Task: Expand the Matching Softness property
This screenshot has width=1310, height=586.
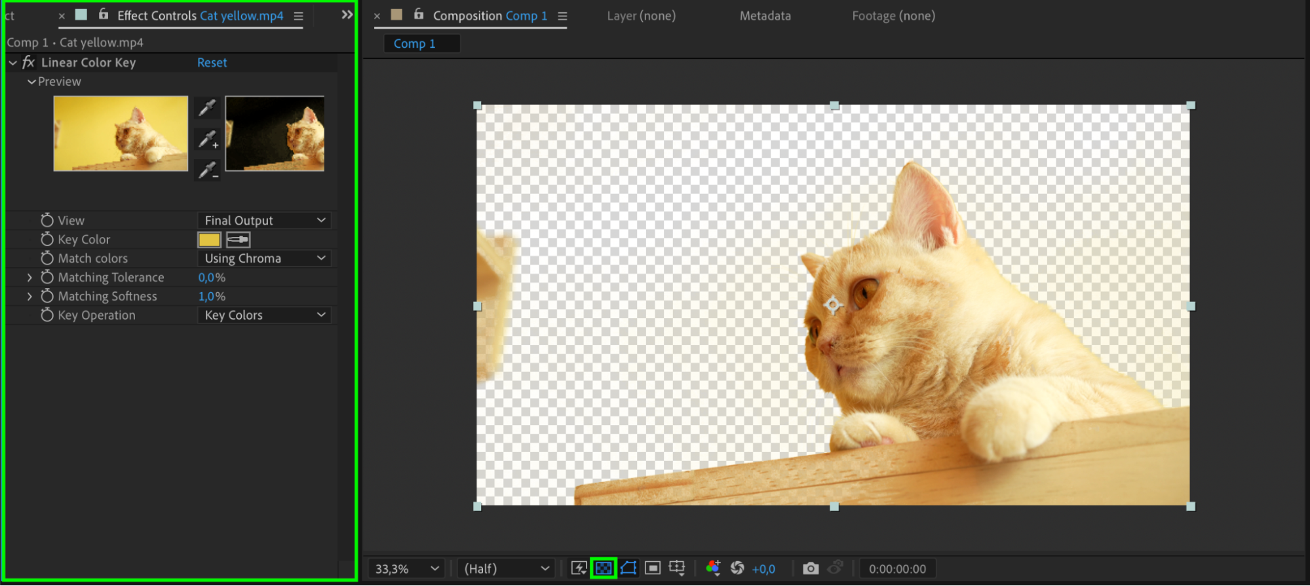Action: [29, 297]
